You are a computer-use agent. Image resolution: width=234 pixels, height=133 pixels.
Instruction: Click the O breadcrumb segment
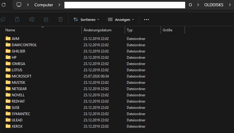click(190, 5)
